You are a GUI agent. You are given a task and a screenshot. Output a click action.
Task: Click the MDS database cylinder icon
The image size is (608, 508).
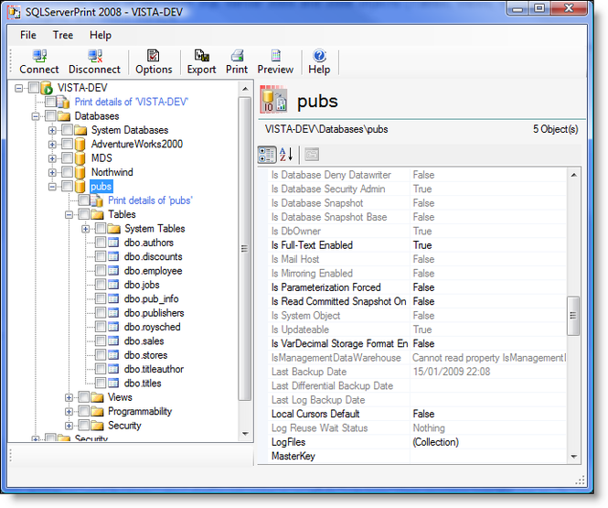(x=80, y=158)
